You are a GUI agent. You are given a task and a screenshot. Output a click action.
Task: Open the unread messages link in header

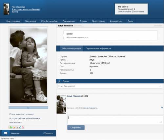26,9
